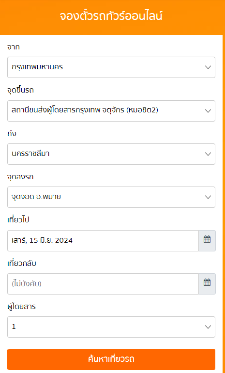Viewport: 225px width, 373px height.
Task: Open the return date calendar icon
Action: 207,283
